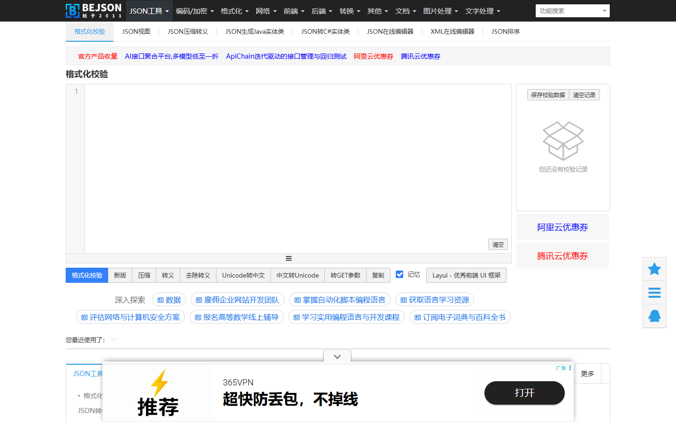Image resolution: width=676 pixels, height=422 pixels.
Task: Open the favorites star icon in side panel
Action: (654, 269)
